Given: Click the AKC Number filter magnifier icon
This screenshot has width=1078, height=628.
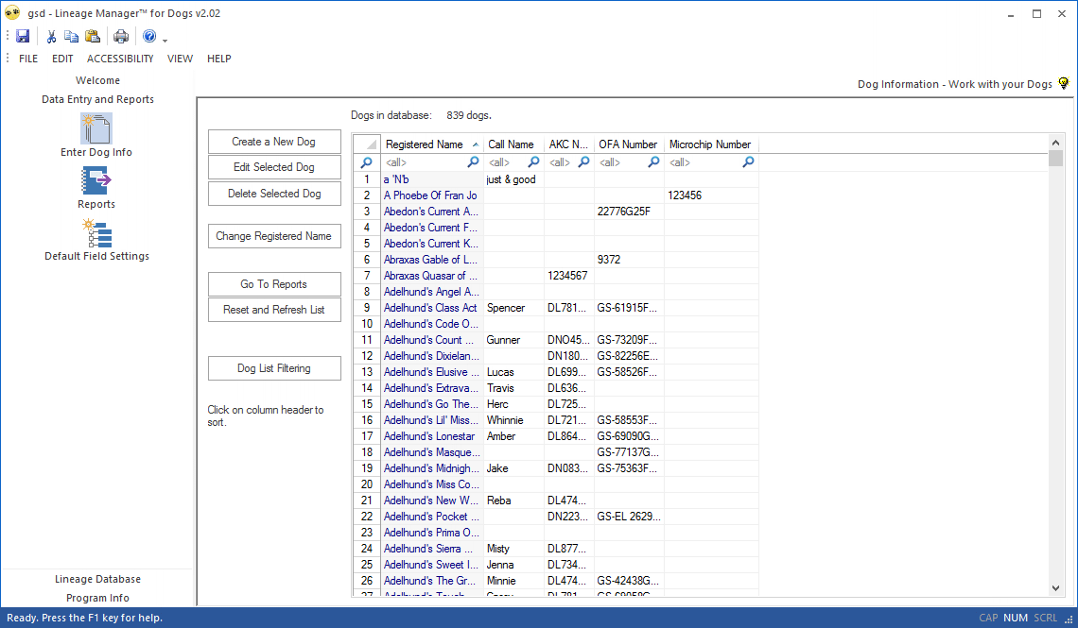Looking at the screenshot, I should pos(583,162).
